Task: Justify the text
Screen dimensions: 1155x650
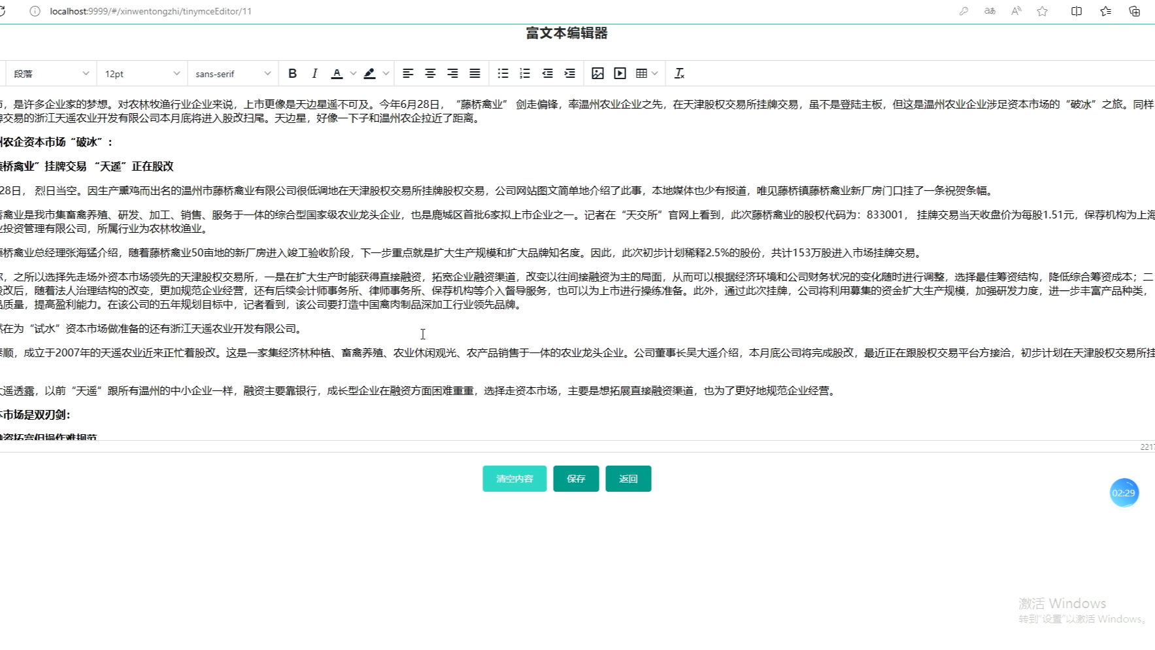Action: click(475, 74)
